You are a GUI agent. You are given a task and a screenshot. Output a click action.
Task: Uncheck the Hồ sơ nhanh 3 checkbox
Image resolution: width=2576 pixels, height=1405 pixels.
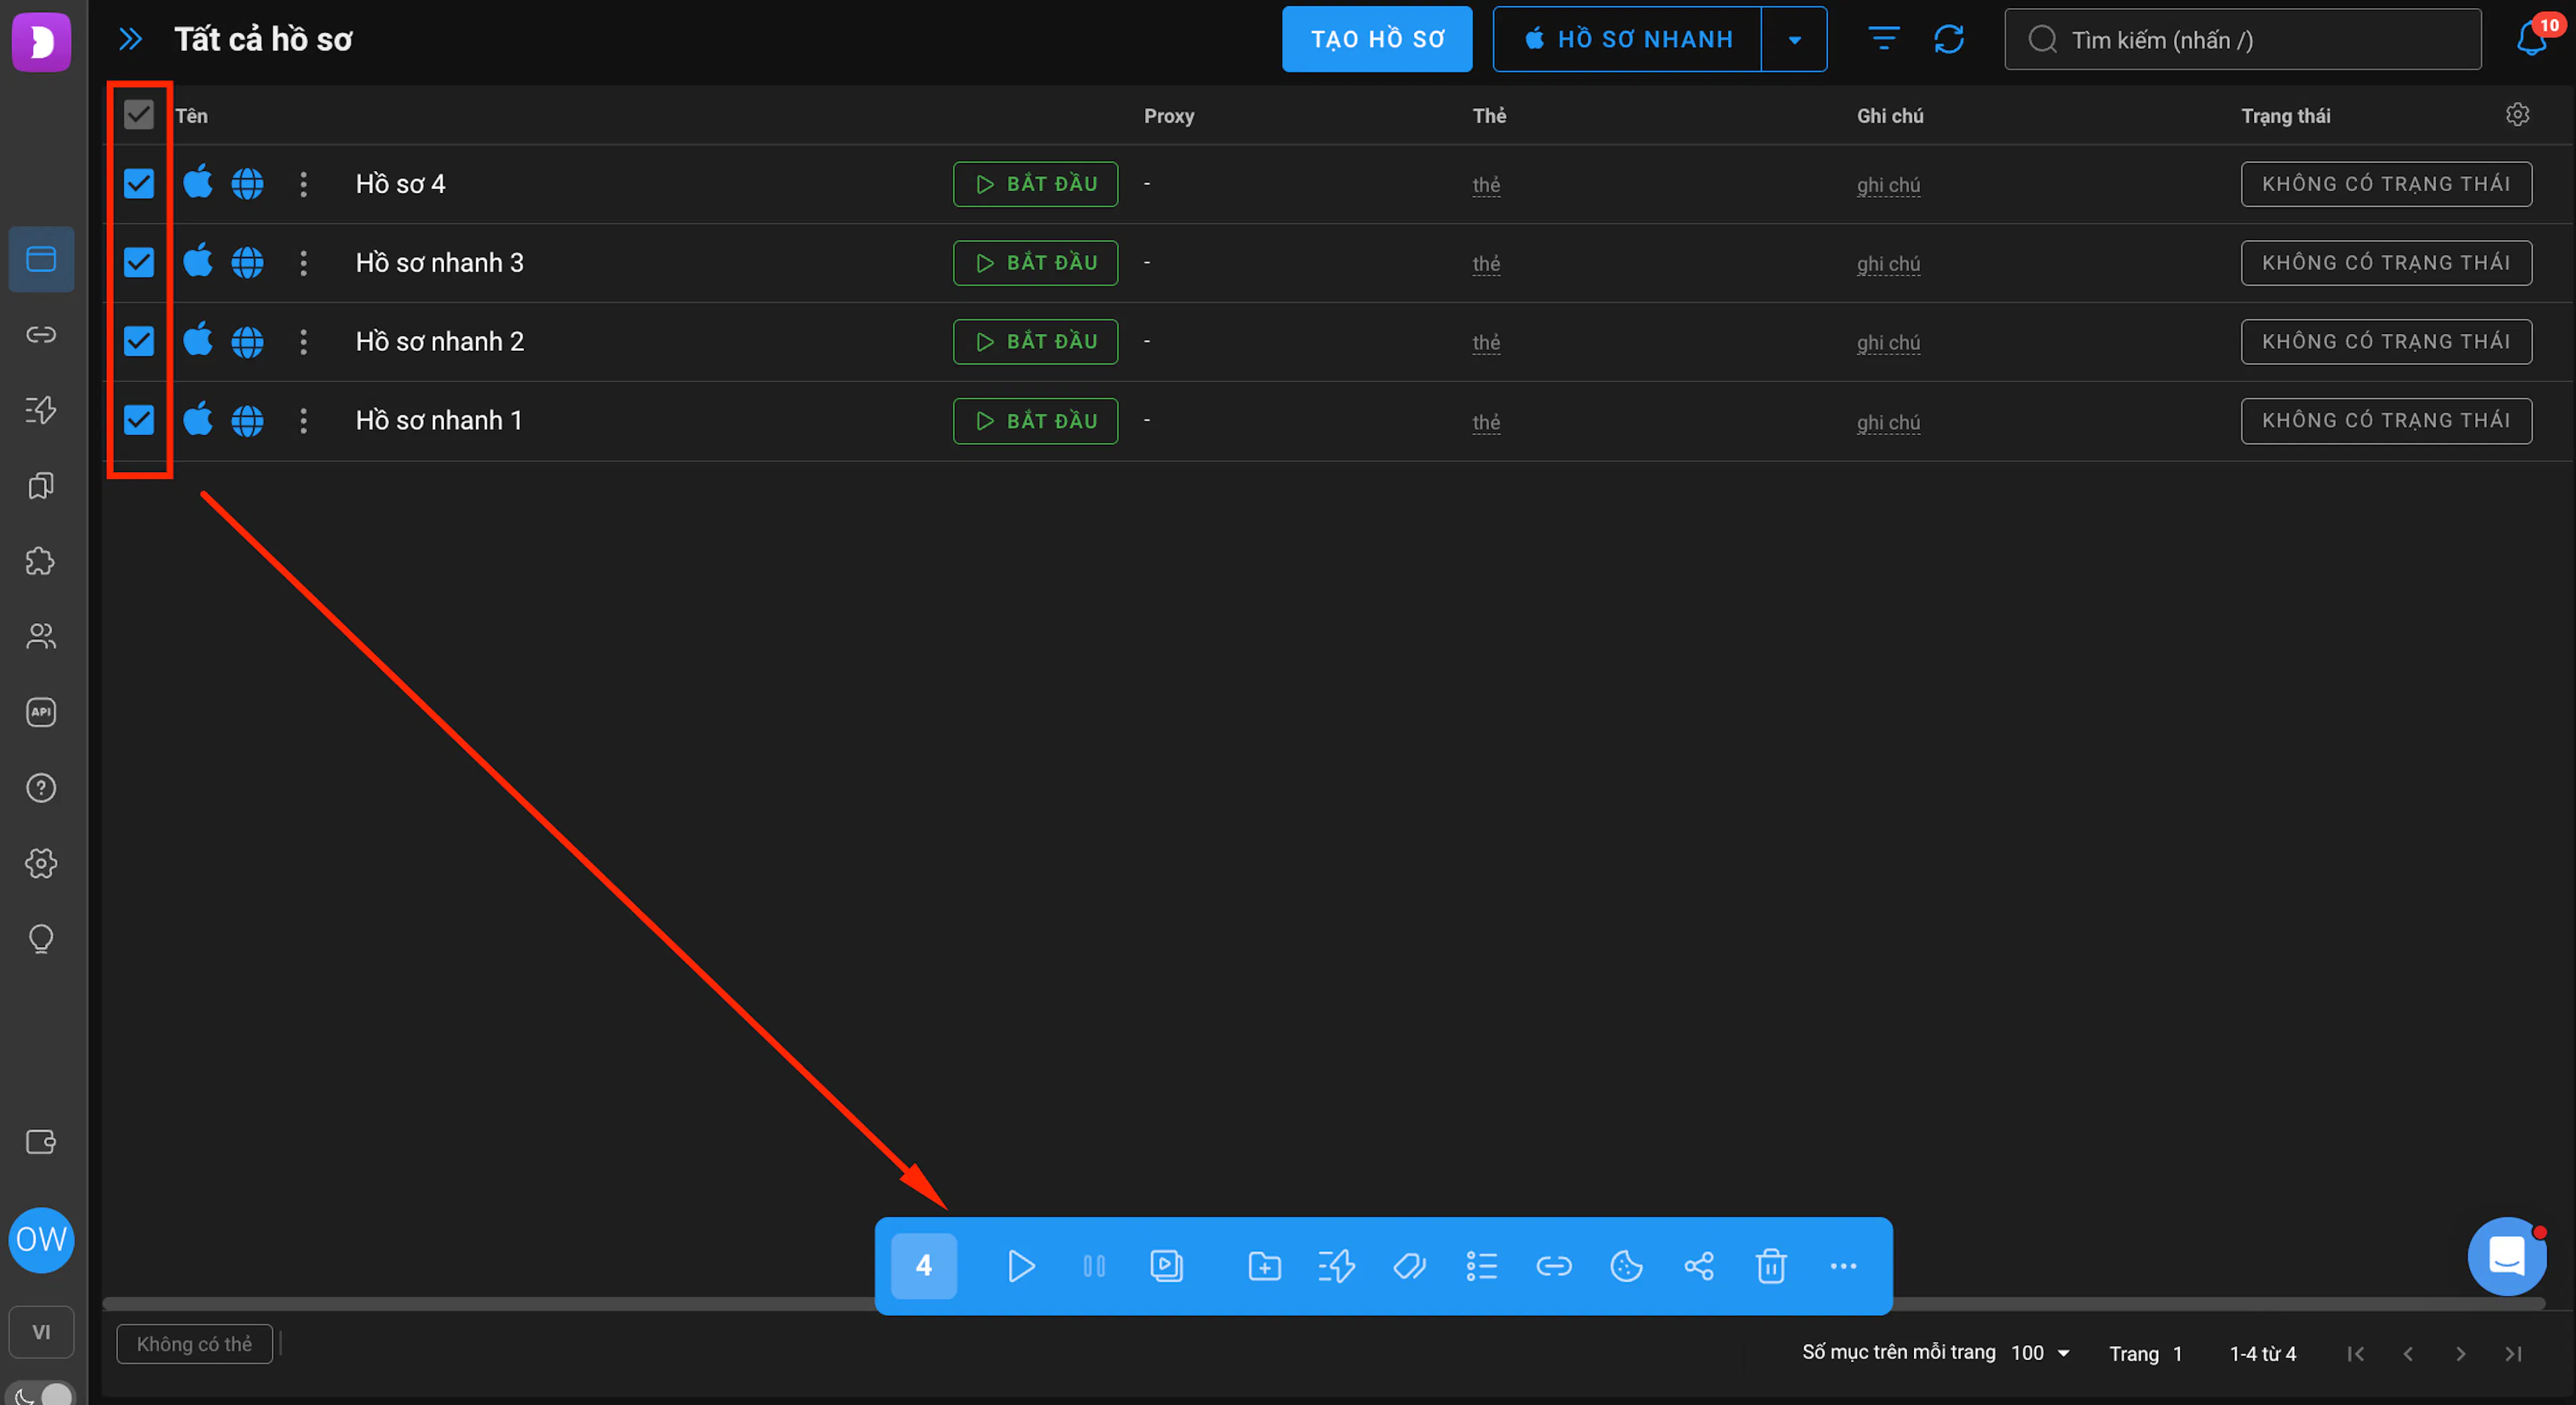click(x=139, y=263)
